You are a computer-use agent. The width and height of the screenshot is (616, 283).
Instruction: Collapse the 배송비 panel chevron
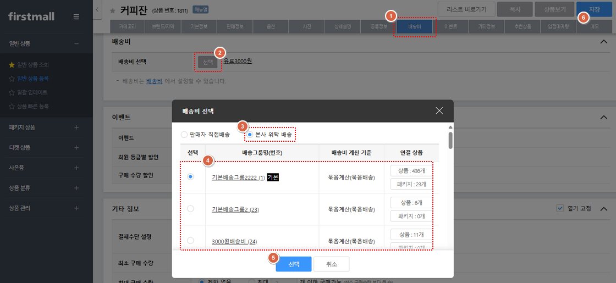(604, 42)
